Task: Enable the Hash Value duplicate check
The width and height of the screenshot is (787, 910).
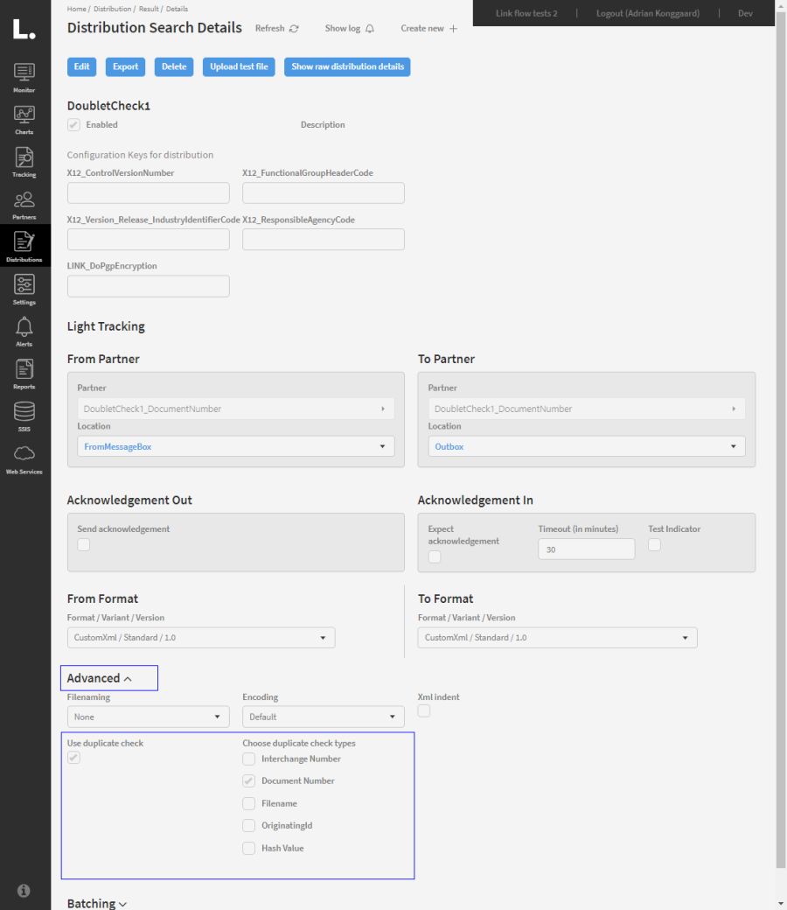Action: tap(250, 848)
